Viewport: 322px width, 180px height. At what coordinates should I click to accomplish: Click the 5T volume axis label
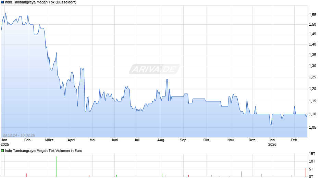(x=311, y=169)
